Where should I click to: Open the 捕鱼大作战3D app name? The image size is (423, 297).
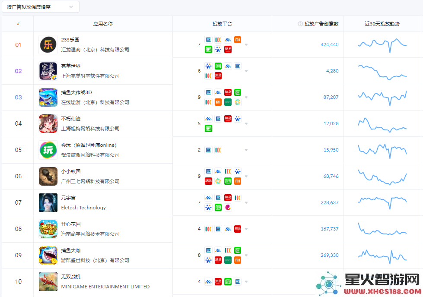76,92
